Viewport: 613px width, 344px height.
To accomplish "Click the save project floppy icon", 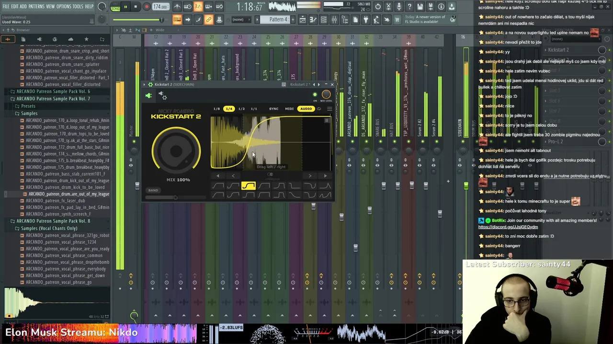I will (x=420, y=6).
